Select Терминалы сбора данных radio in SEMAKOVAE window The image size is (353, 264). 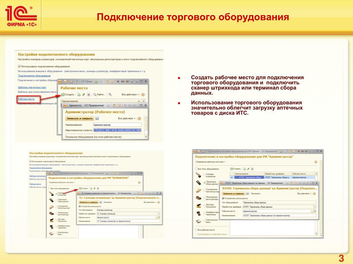(x=57, y=200)
